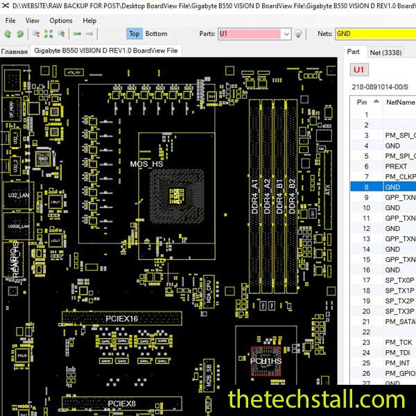Select pin 24 PM_TDI row

point(383,353)
